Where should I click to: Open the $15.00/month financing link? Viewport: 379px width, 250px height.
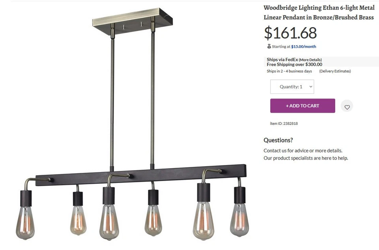click(304, 46)
